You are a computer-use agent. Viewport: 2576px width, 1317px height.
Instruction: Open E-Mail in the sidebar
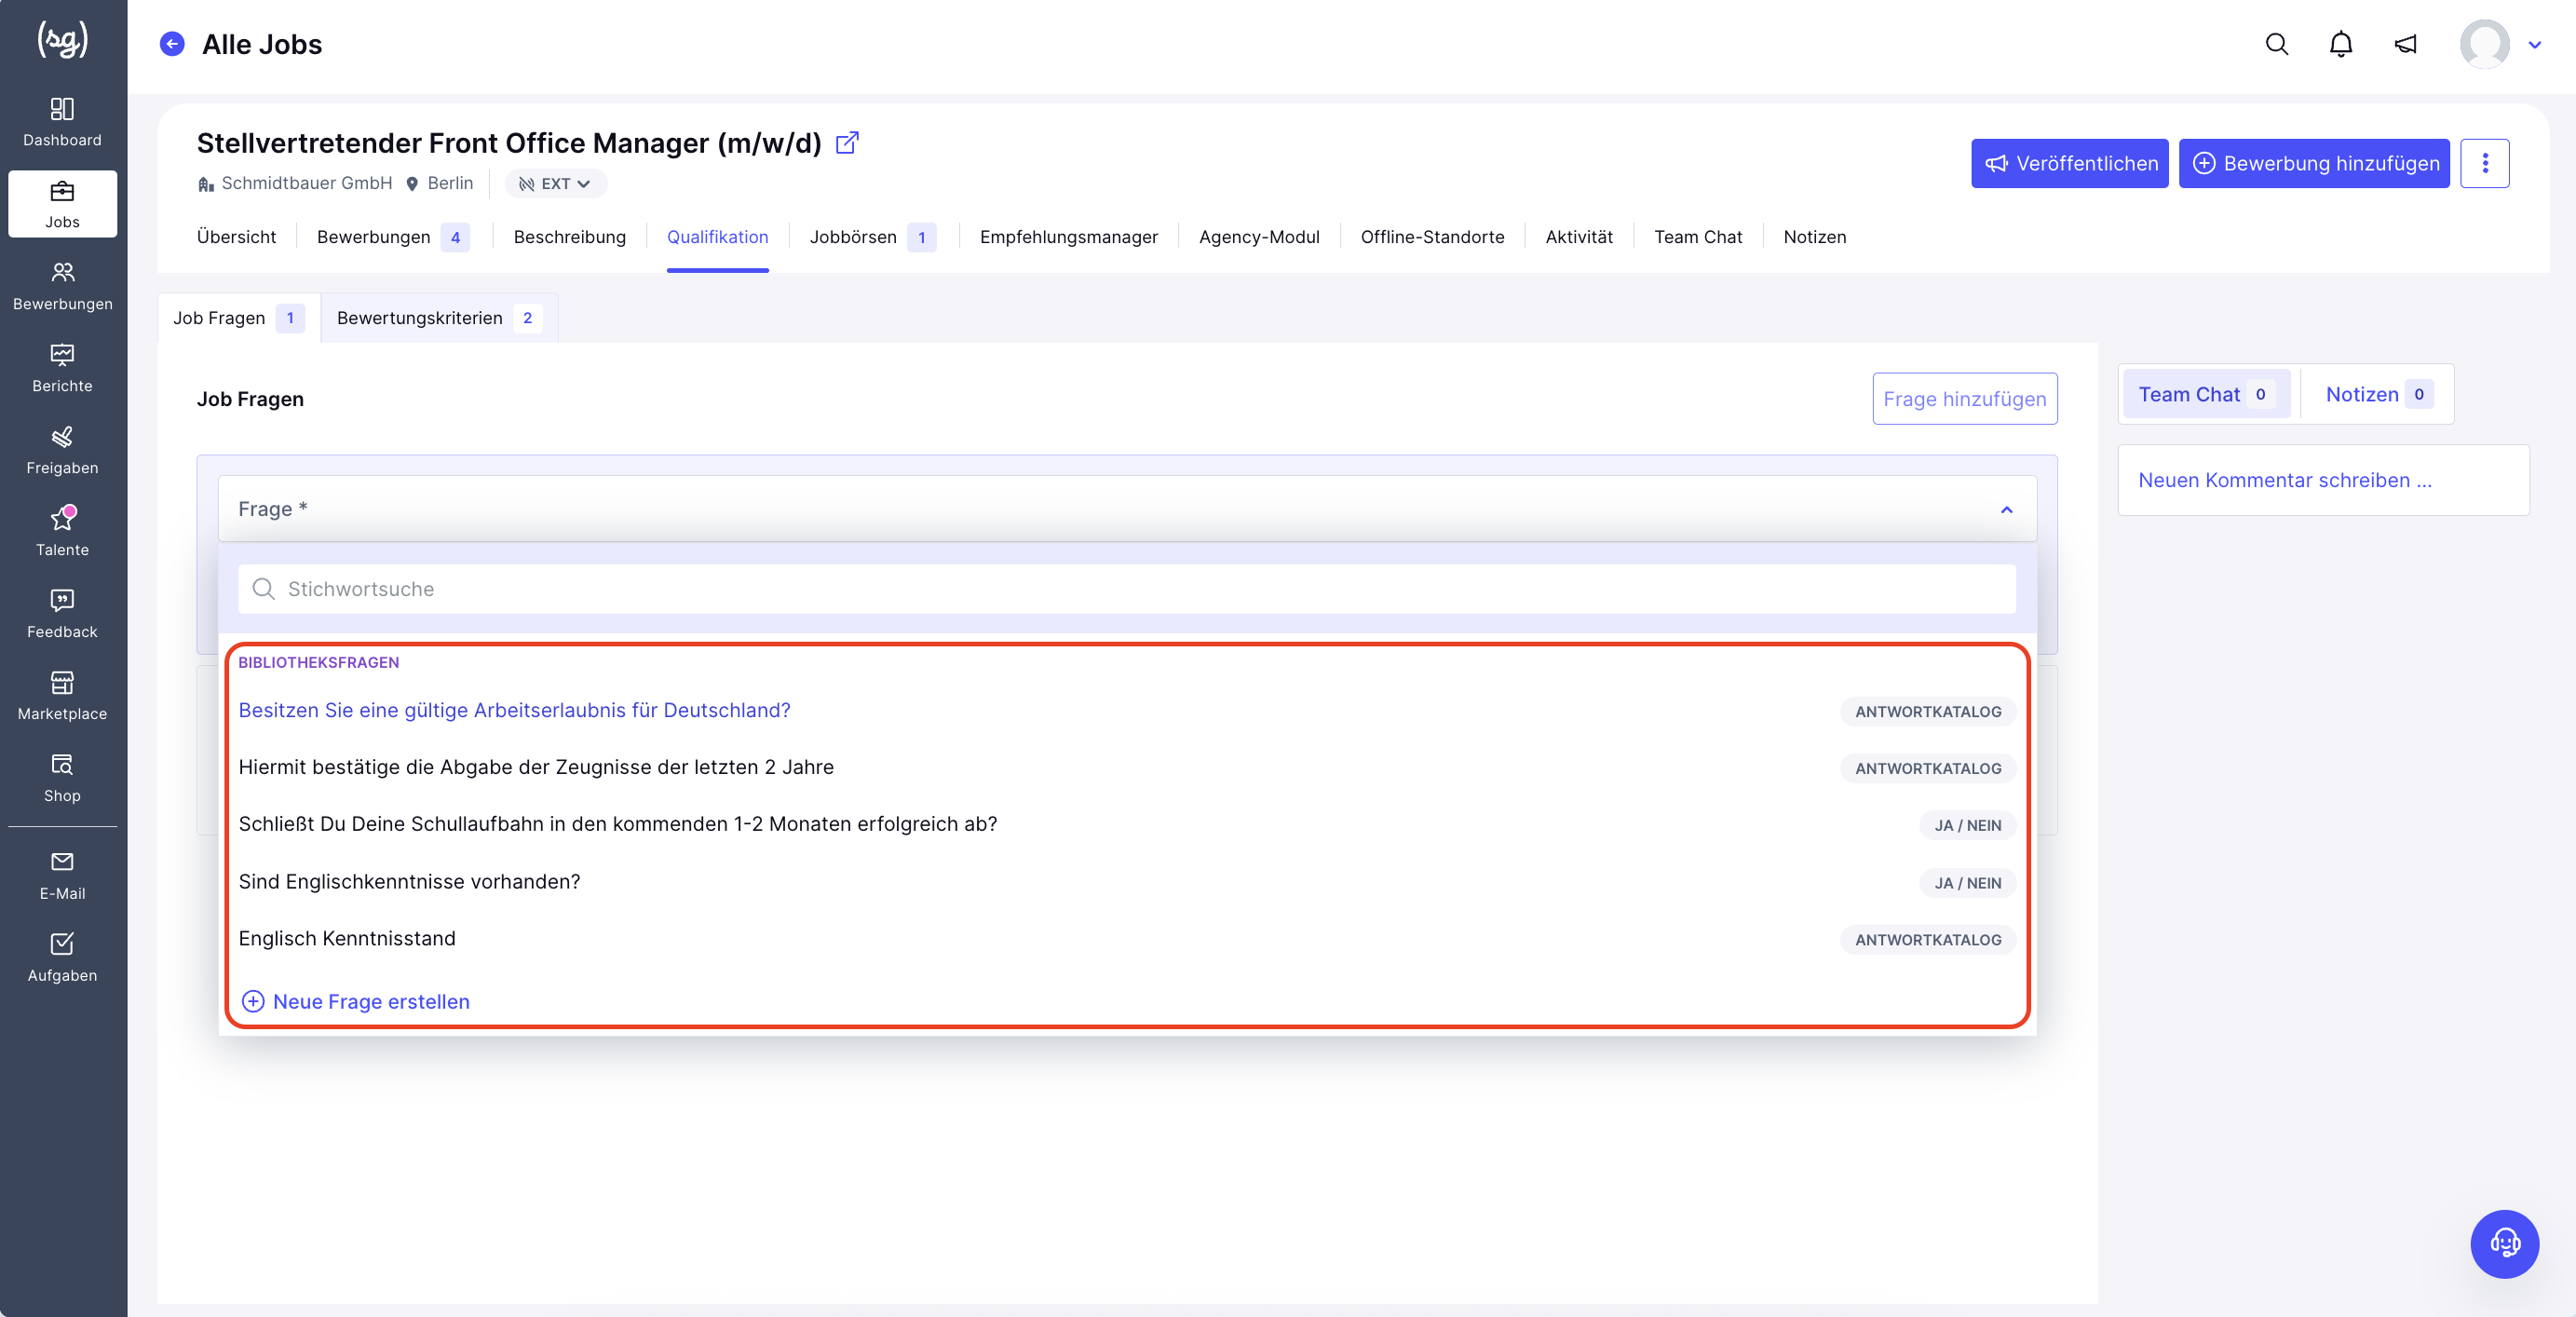tap(62, 876)
